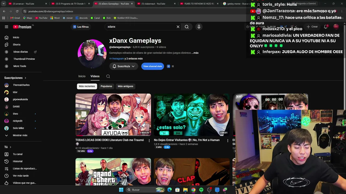Go back with the browser back arrow
Image resolution: width=346 pixels, height=194 pixels.
4,11
